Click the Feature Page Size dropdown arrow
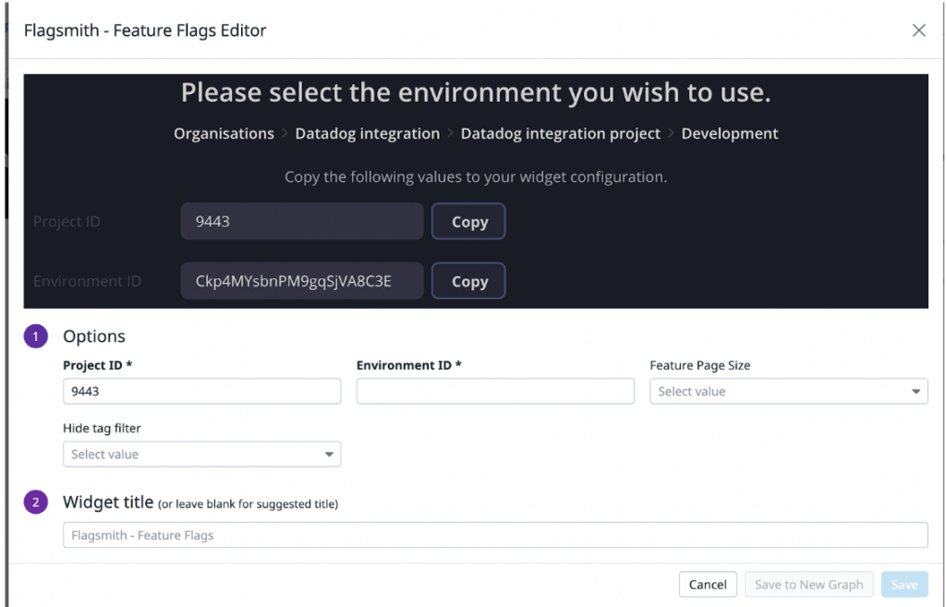The image size is (946, 607). pyautogui.click(x=916, y=392)
